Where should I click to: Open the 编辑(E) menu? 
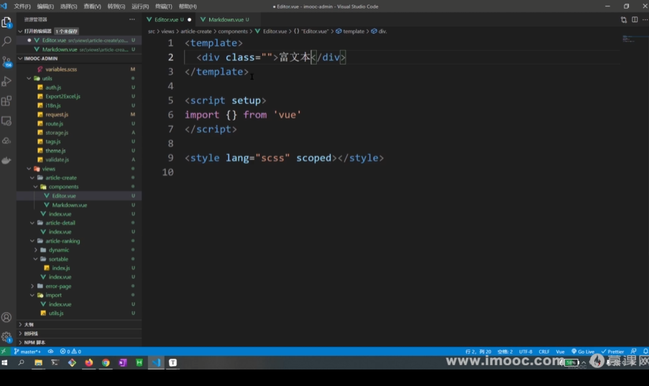pyautogui.click(x=45, y=6)
